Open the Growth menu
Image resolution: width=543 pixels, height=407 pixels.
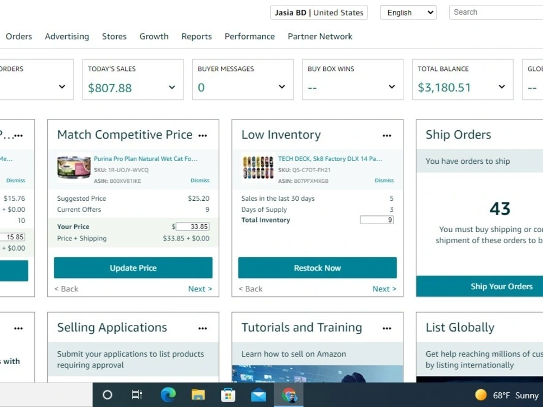coord(154,36)
